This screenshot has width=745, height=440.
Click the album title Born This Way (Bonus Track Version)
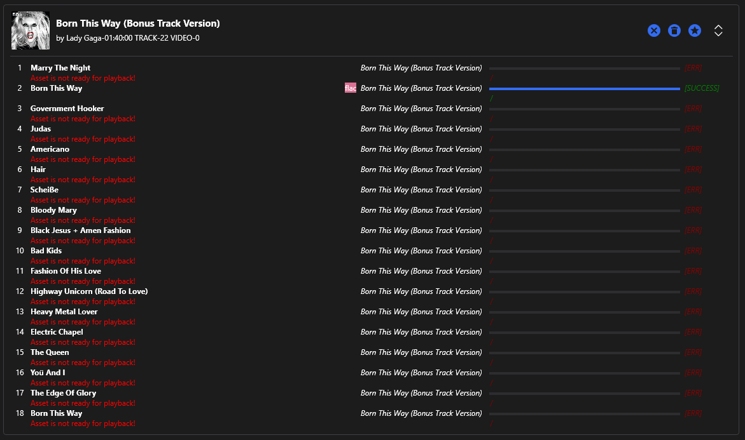pos(138,23)
